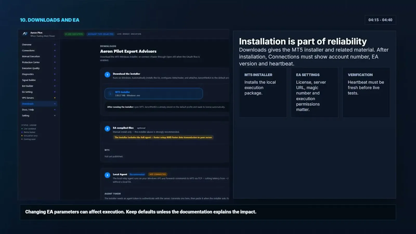Click the Account Type Relay Pro badge

(100, 34)
